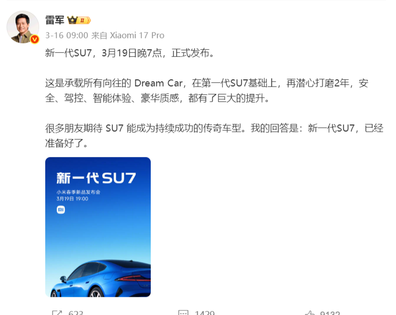
Task: Open profile via username 雷军
Action: [x=55, y=20]
